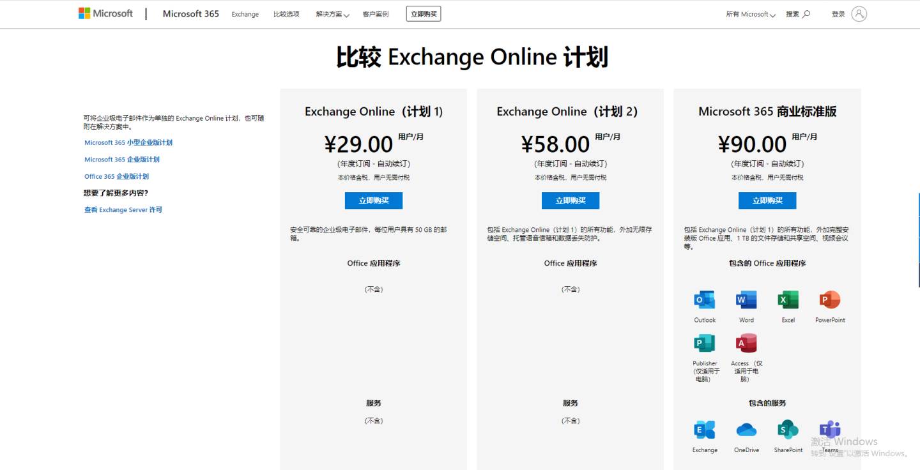
Task: Expand the 解决方案 dropdown menu
Action: point(332,14)
